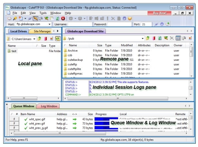Launch the Connection Wizard wand icon
The height and width of the screenshot is (147, 198).
point(15,19)
